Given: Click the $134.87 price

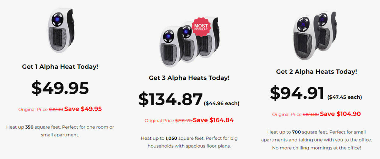Looking at the screenshot, I should pos(170,99).
